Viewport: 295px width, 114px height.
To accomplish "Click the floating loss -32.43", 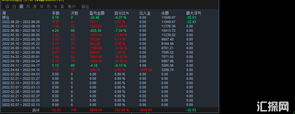I will point(191,22).
